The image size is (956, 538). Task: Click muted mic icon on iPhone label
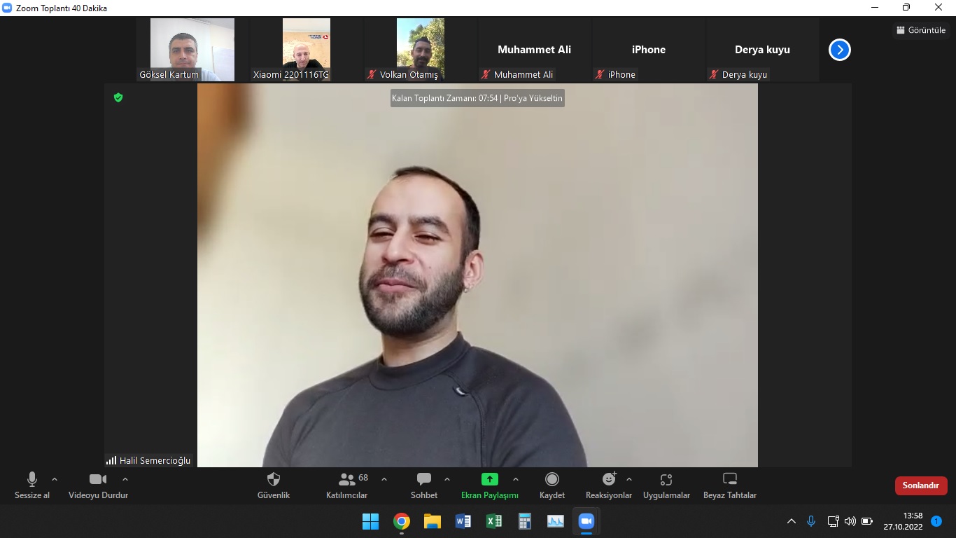[x=600, y=74]
